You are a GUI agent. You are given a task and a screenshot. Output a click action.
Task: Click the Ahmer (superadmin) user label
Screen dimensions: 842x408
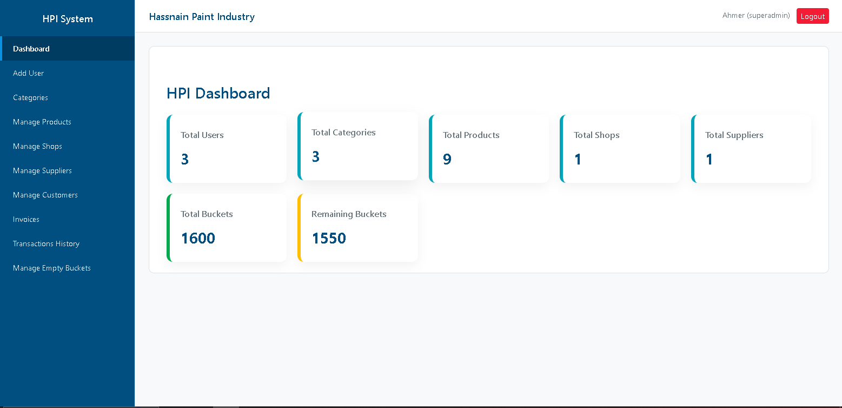pos(756,16)
